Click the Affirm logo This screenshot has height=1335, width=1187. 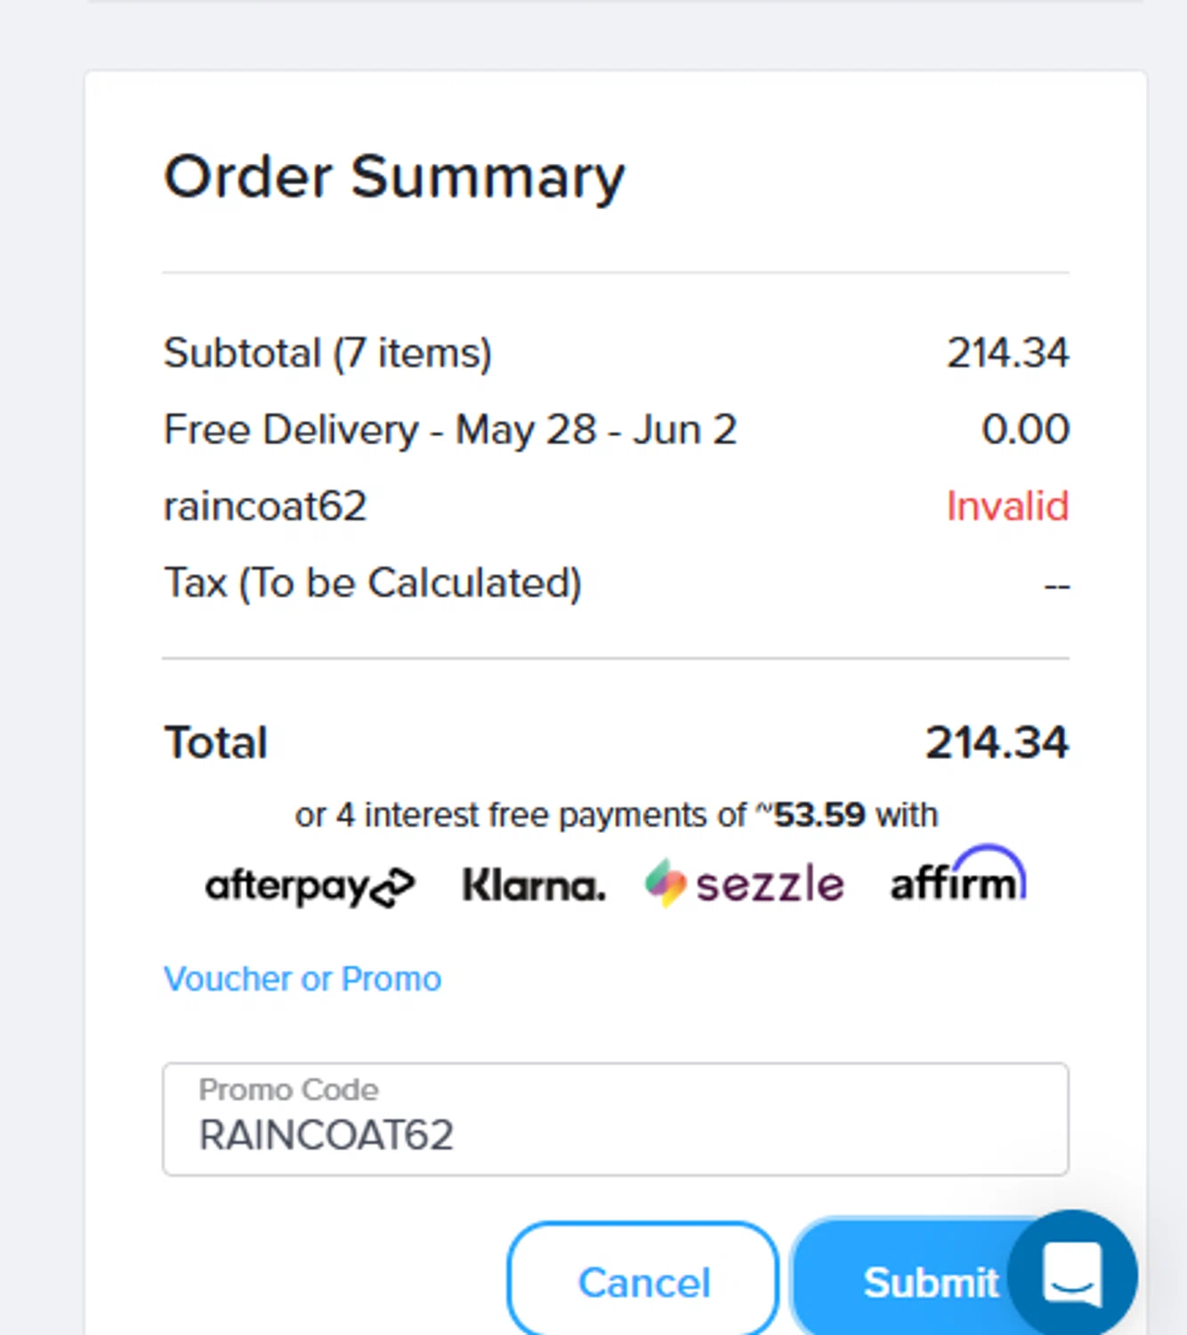(x=957, y=878)
